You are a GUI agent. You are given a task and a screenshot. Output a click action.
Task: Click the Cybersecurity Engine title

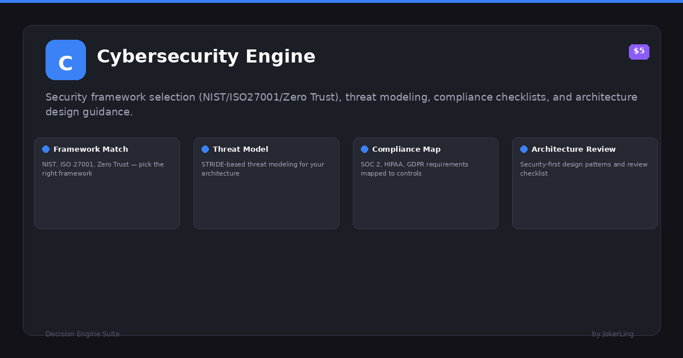(206, 57)
